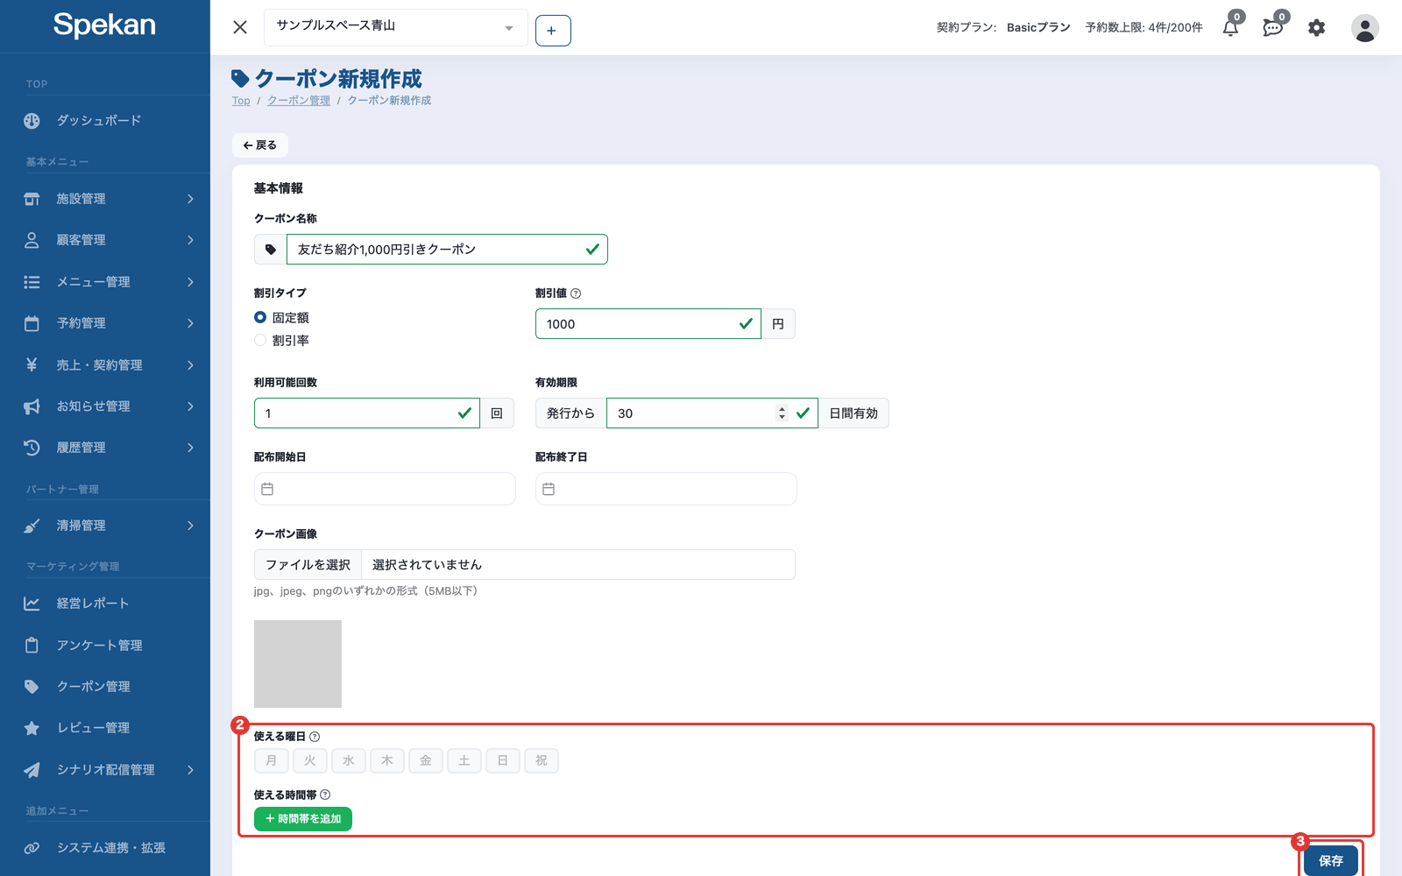The height and width of the screenshot is (876, 1402).
Task: Select the 固定額 discount type
Action: (x=260, y=317)
